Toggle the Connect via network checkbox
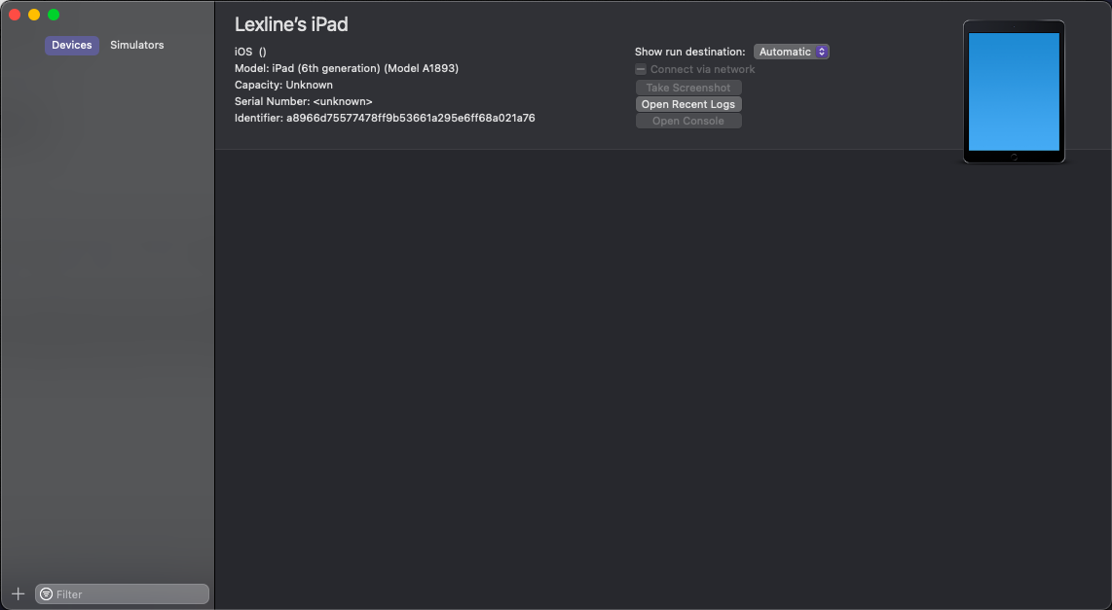 tap(641, 69)
